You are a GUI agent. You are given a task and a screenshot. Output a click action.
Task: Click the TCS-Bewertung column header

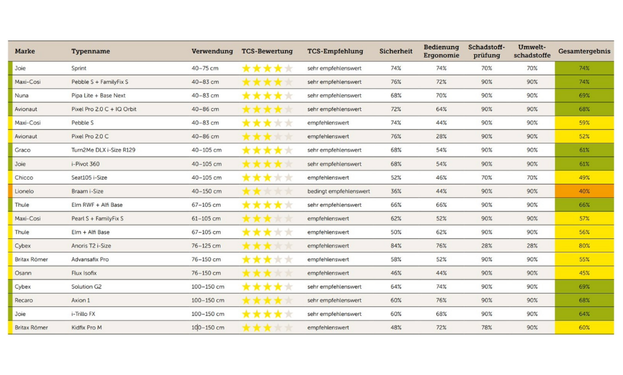(x=267, y=51)
